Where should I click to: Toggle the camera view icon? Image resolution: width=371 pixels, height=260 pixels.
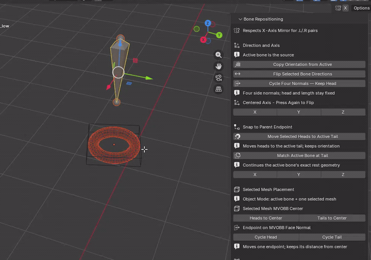coord(218,78)
